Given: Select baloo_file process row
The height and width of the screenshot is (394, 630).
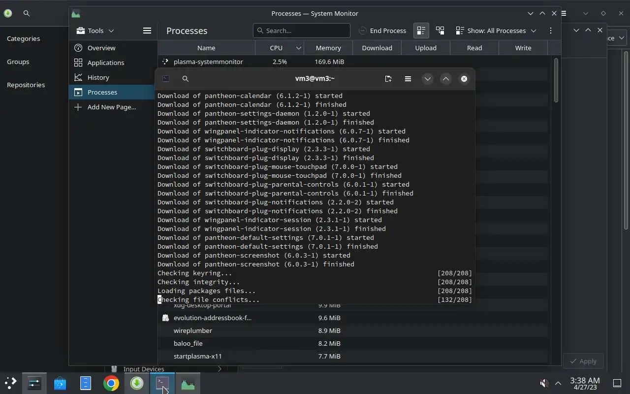Looking at the screenshot, I should click(352, 343).
